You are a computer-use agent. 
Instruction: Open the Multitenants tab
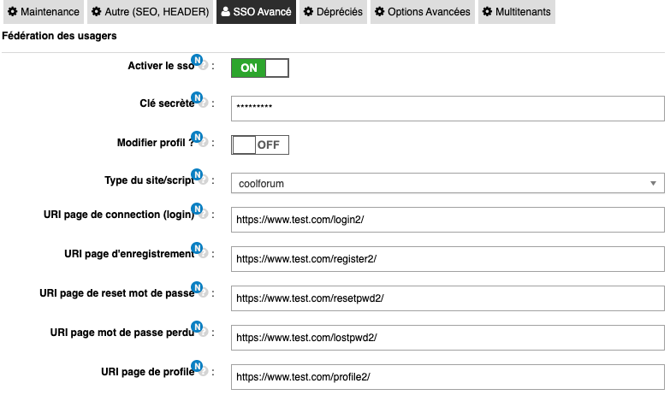pos(516,12)
